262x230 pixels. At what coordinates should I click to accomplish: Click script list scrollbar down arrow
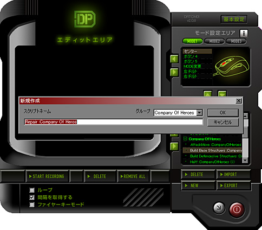click(245, 160)
